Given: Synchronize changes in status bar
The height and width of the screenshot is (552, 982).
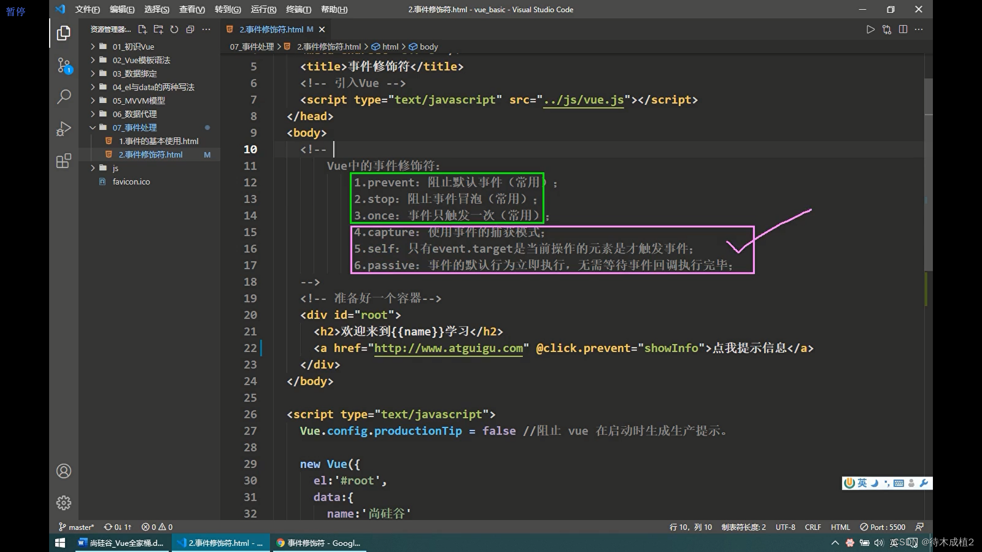Looking at the screenshot, I should 118,527.
